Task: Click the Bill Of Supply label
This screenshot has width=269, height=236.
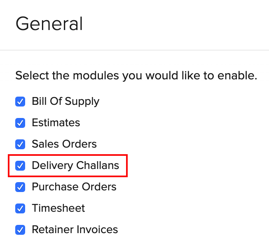Action: (x=65, y=102)
